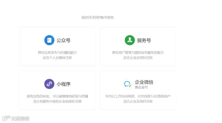Click text 具有用户管理与提供业务服务的能力
Viewport: 222px width, 123px height.
138,53
